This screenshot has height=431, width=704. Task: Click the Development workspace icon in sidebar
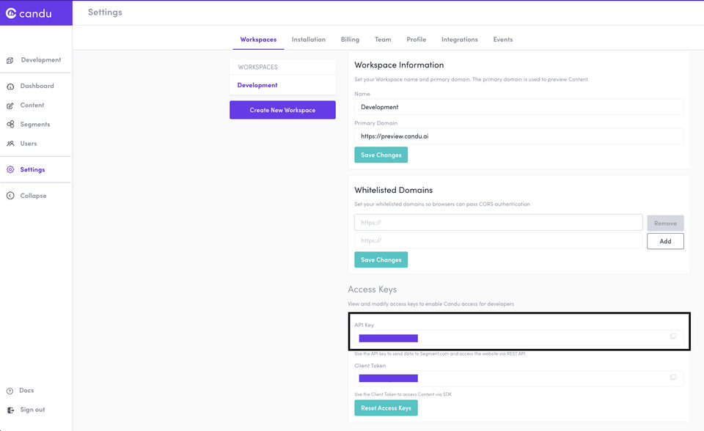10,60
